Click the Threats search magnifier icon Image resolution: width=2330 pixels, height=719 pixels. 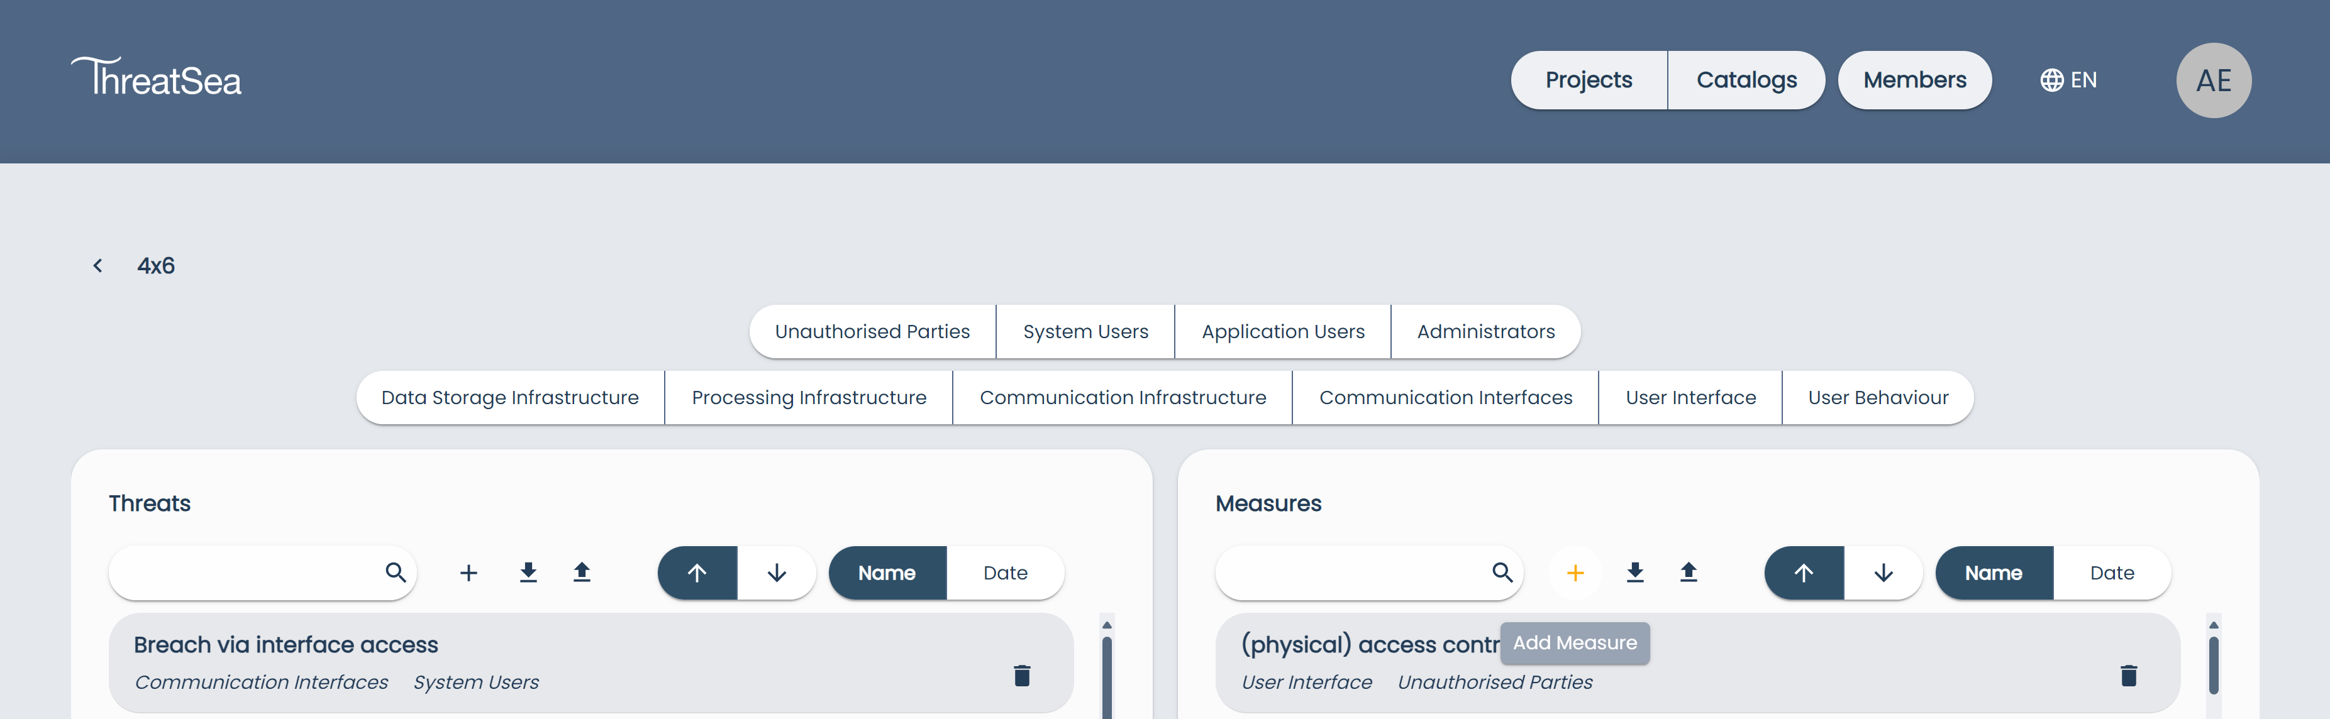click(x=396, y=573)
